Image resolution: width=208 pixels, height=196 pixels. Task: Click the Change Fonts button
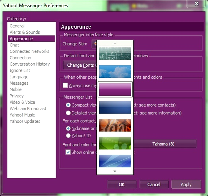coord(80,65)
